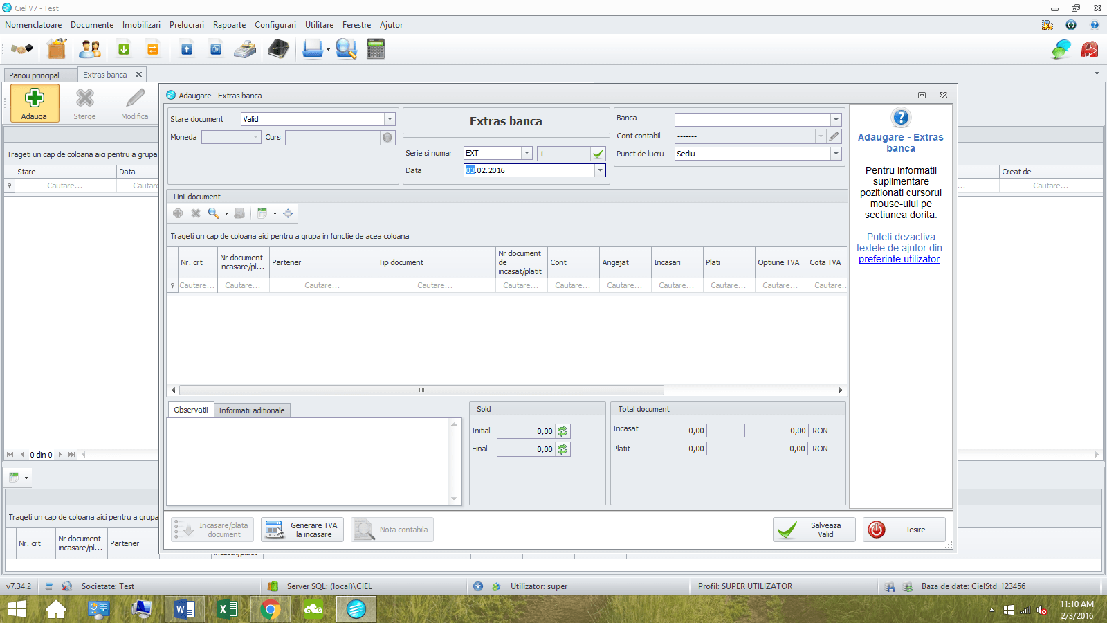Image resolution: width=1107 pixels, height=623 pixels.
Task: Open the Punct de lucru dropdown
Action: tap(836, 154)
